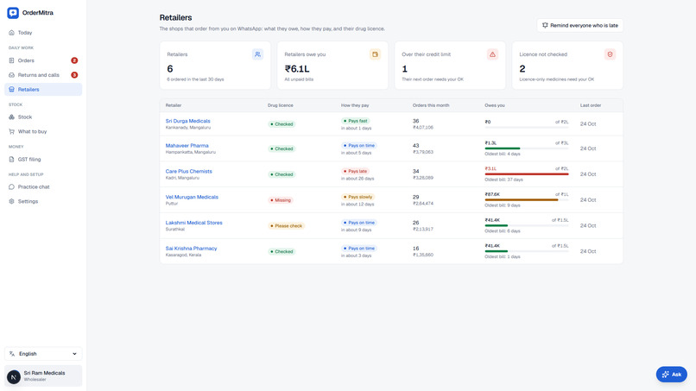The image size is (696, 391).
Task: Click the ₹3.1L amount owed
Action: [x=490, y=168]
